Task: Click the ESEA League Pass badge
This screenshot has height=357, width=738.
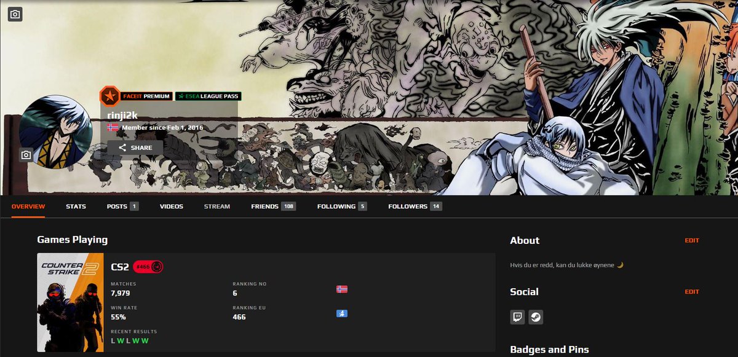Action: 208,96
